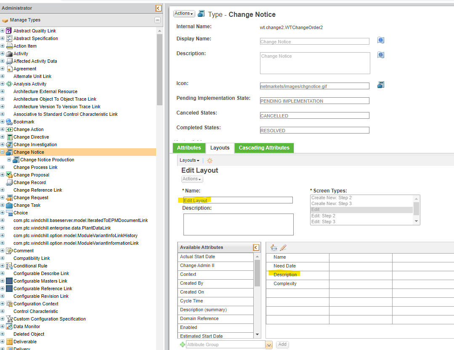Viewport: 454px width, 350px height.
Task: Collapse the left type navigation panel
Action: tap(158, 8)
